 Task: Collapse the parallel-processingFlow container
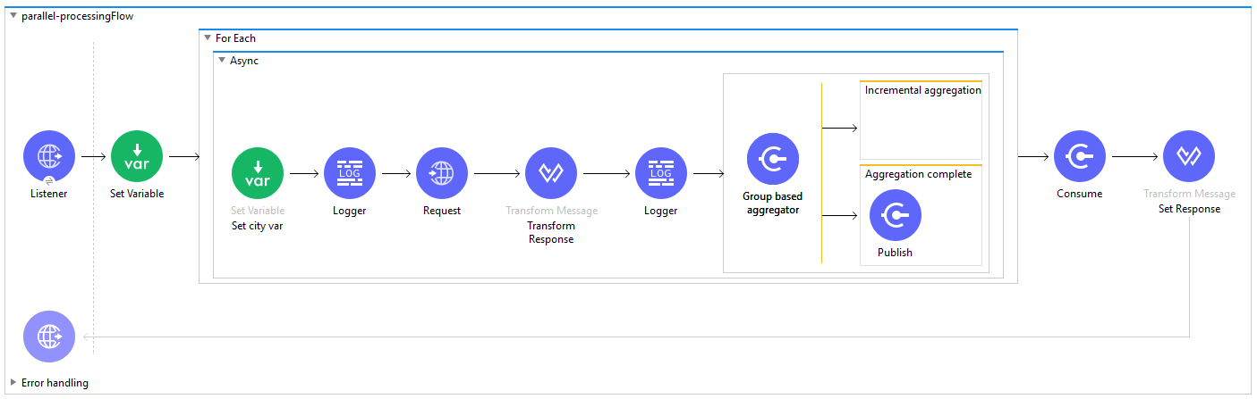point(13,15)
